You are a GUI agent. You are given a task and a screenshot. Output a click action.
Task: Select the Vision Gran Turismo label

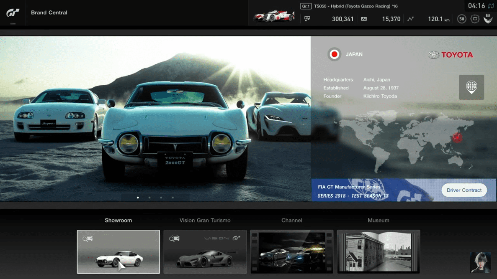coord(205,220)
